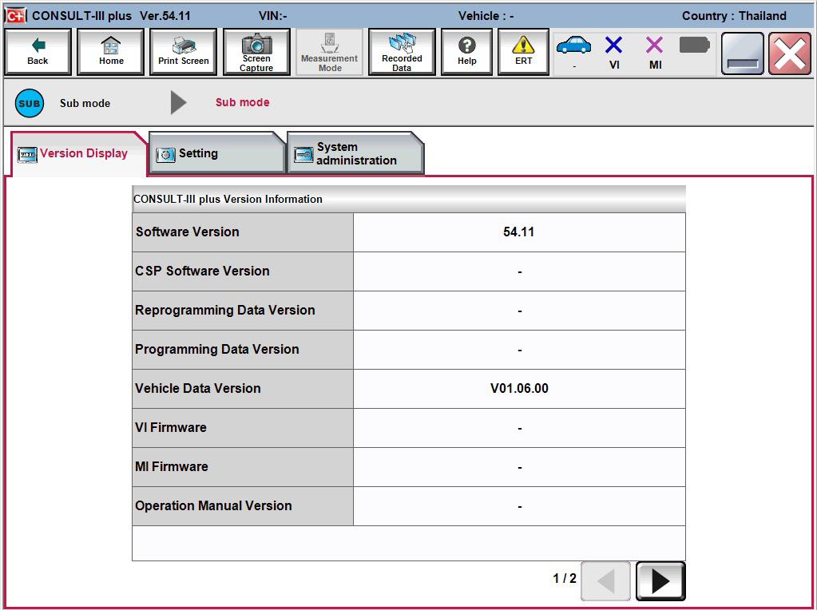
Task: Click the Print Screen icon
Action: 183,51
